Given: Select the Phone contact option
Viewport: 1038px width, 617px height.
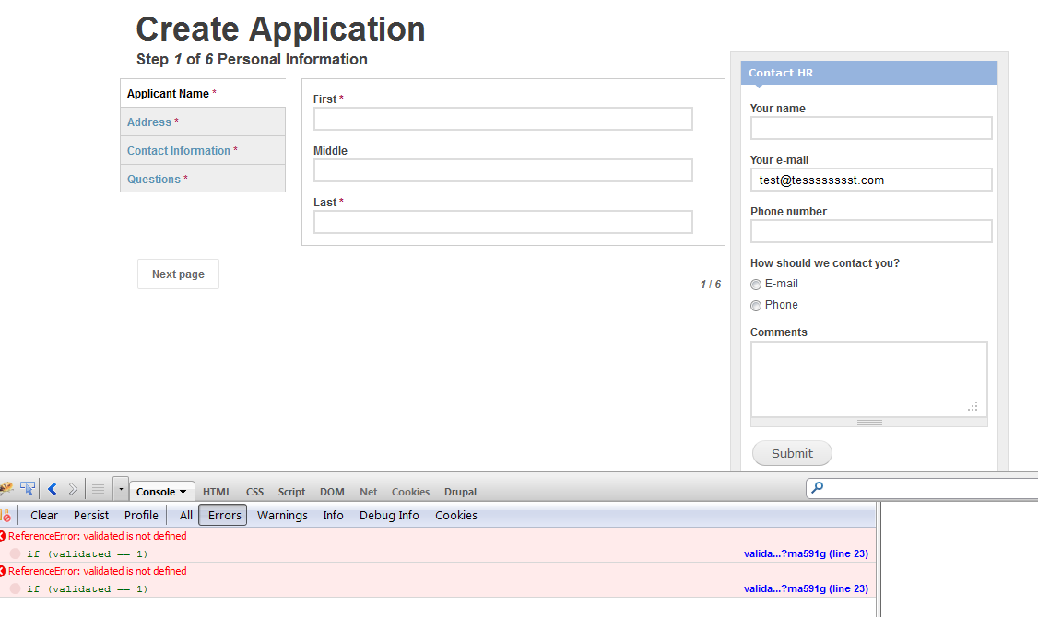Looking at the screenshot, I should [755, 305].
